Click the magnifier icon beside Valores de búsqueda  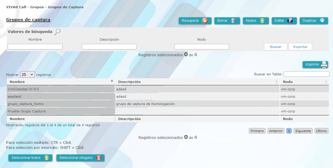pyautogui.click(x=57, y=32)
